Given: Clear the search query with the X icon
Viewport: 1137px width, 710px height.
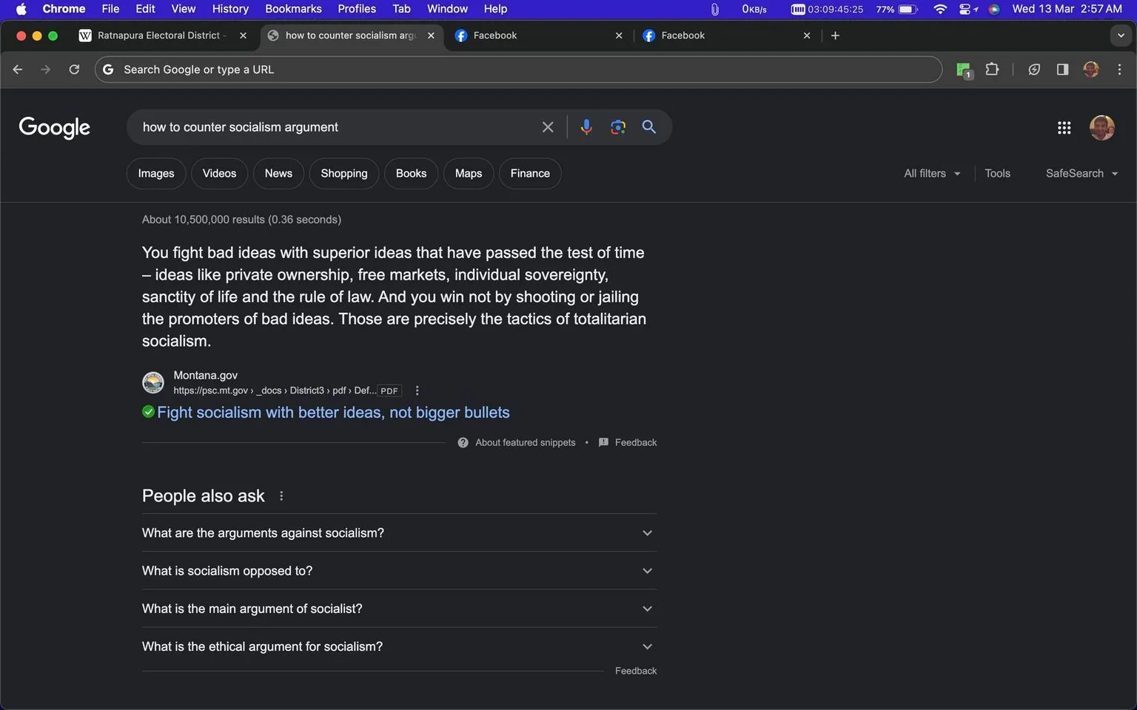Looking at the screenshot, I should pos(548,127).
